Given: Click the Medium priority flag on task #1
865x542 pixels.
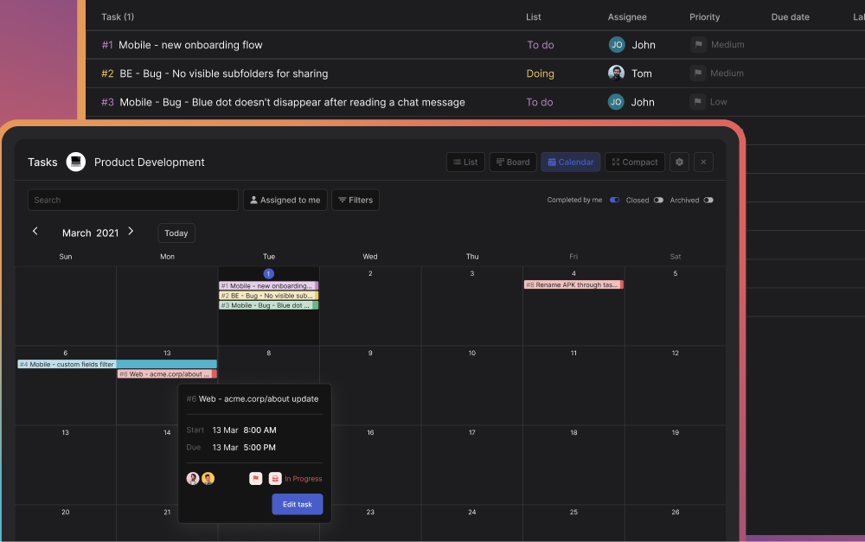Looking at the screenshot, I should pos(698,45).
